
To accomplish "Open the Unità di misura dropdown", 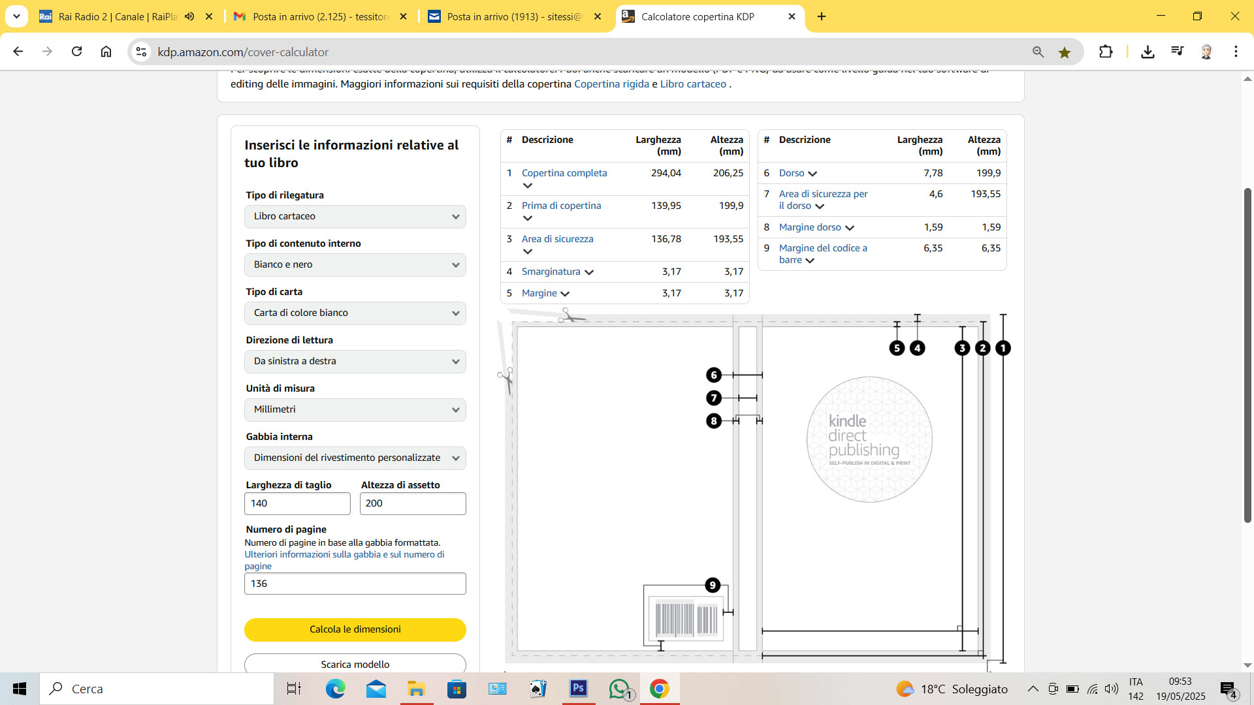I will point(355,410).
